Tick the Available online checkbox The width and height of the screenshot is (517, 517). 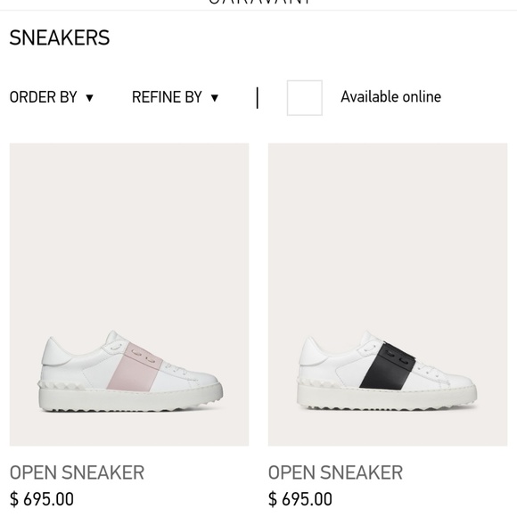pos(304,97)
